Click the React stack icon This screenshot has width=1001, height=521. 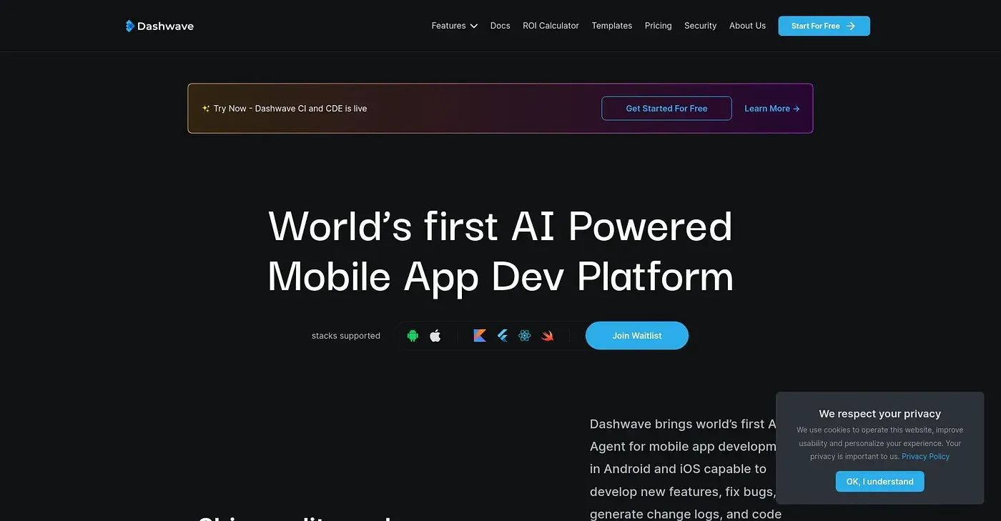(525, 336)
